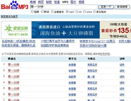Click the 歌手名 column header
Image resolution: width=131 pixels, height=101 pixels.
point(72,59)
